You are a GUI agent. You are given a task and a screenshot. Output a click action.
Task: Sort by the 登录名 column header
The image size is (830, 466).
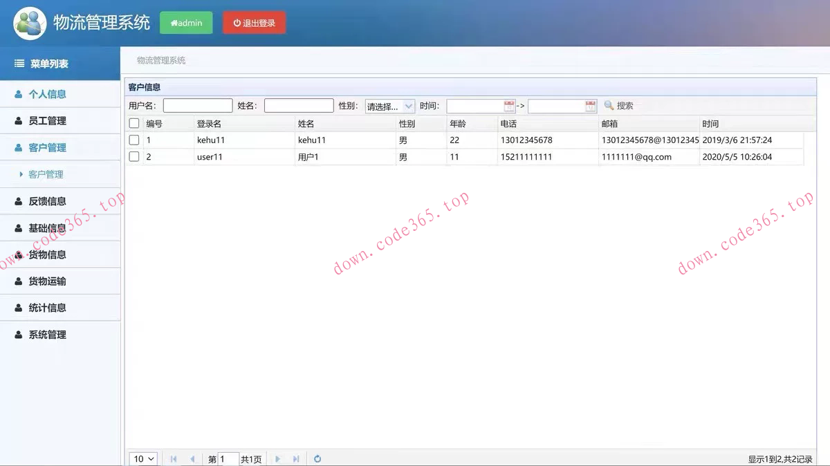[244, 124]
